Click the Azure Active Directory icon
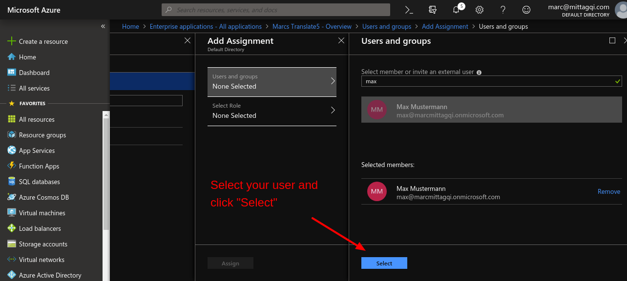The height and width of the screenshot is (281, 627). [12, 275]
